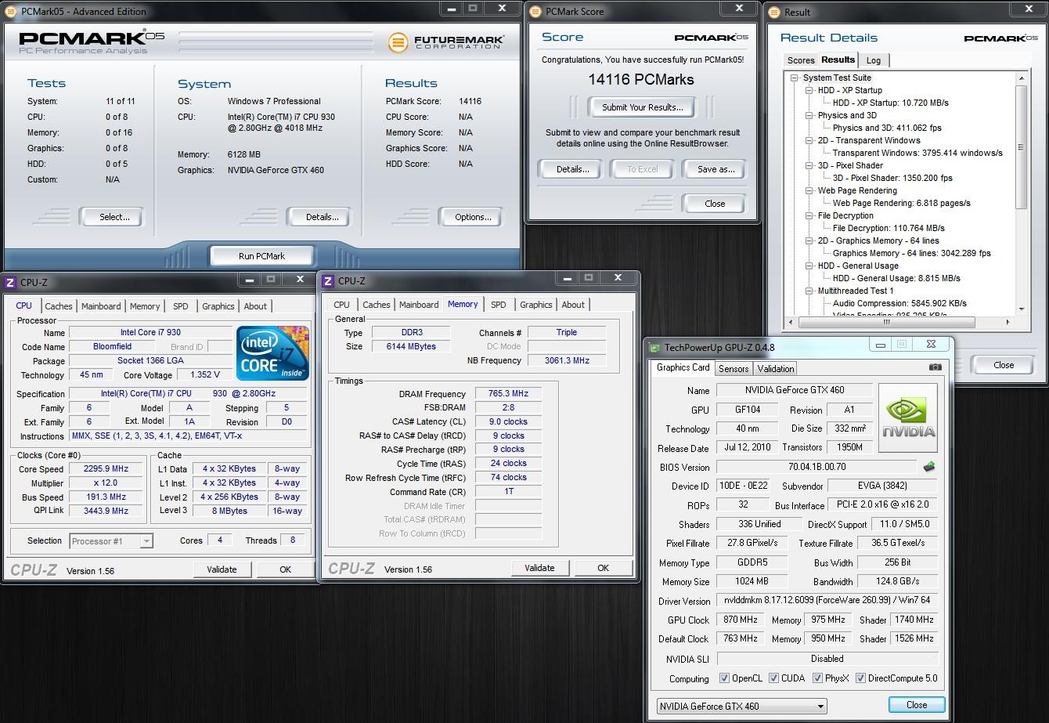The height and width of the screenshot is (723, 1049).
Task: Collapse the Physics and 3D node
Action: point(809,115)
